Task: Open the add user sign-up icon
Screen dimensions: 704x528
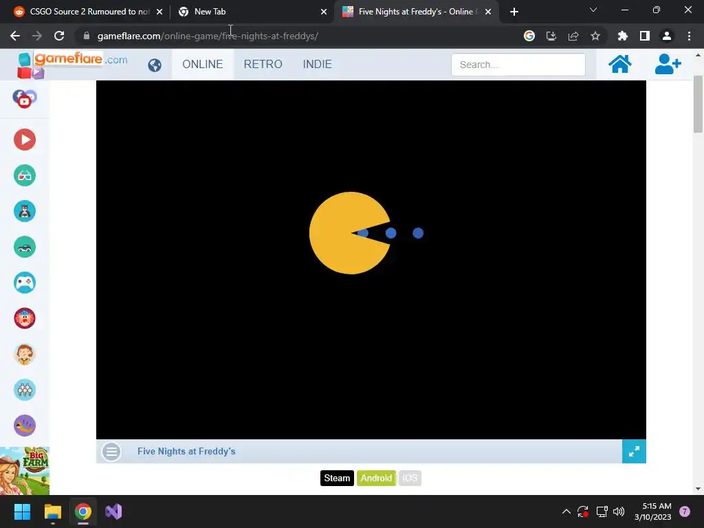Action: (668, 64)
